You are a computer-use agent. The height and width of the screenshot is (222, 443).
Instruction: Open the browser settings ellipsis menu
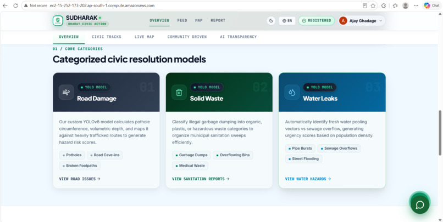point(416,5)
